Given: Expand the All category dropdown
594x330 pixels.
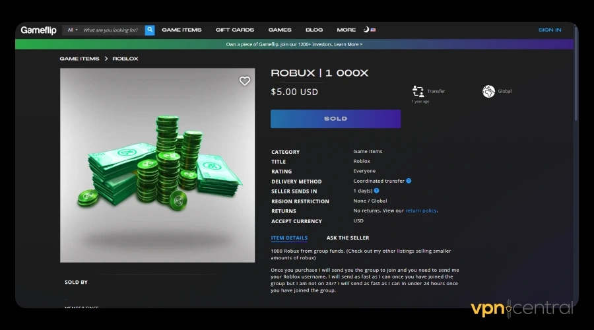Looking at the screenshot, I should (73, 30).
